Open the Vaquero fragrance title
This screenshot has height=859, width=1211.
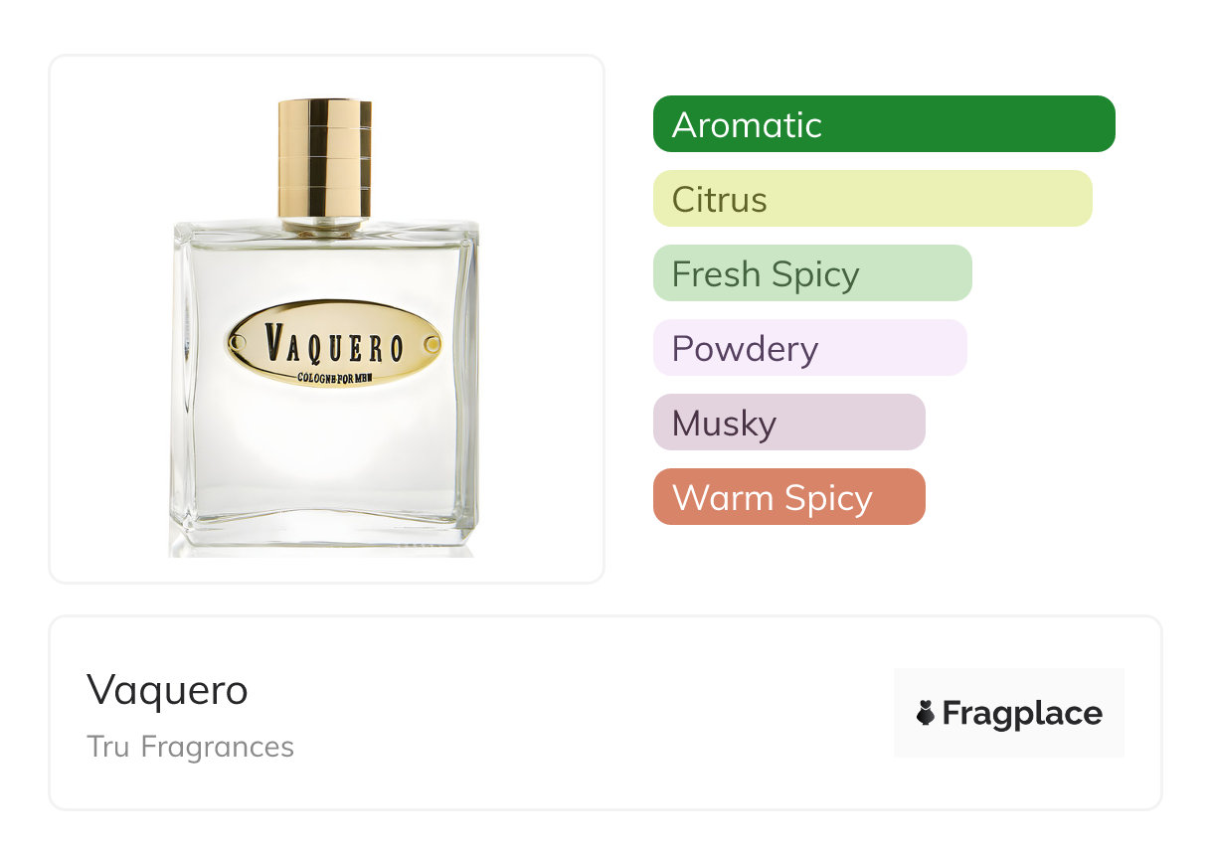[x=167, y=689]
